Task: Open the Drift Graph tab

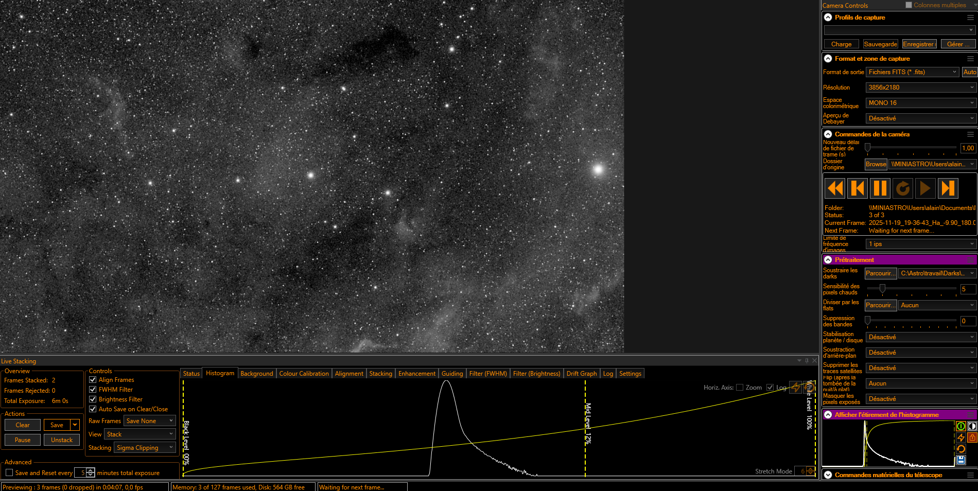Action: pos(582,374)
